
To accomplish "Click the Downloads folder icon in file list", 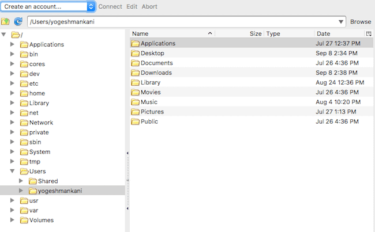I will click(135, 73).
